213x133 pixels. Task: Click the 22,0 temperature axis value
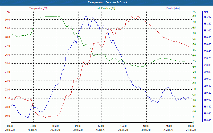(x=7, y=90)
